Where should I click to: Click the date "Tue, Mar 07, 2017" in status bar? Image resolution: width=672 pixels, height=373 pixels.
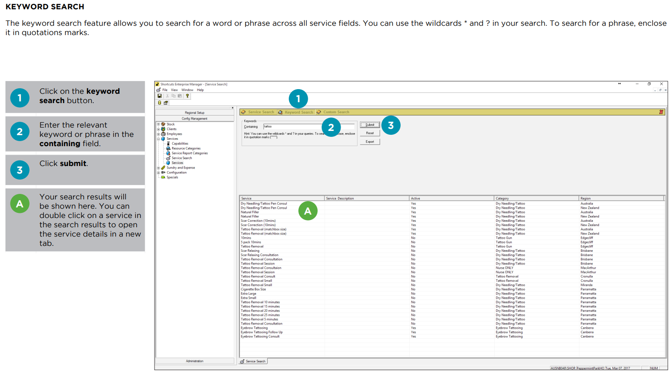click(618, 368)
